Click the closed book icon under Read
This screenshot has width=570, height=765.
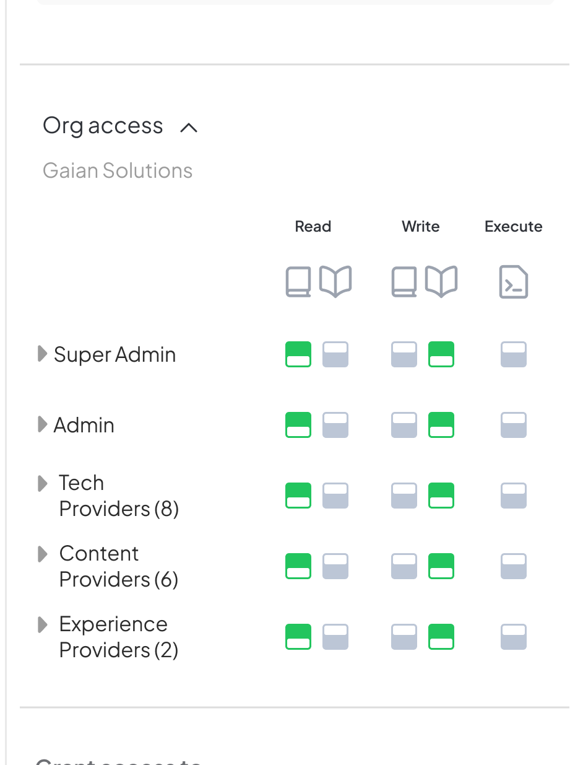298,282
